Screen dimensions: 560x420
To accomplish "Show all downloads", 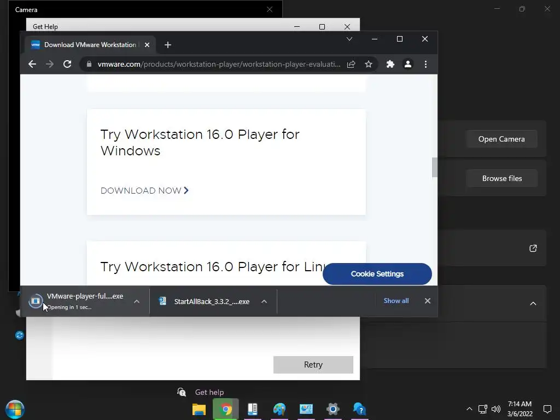I will (x=396, y=301).
